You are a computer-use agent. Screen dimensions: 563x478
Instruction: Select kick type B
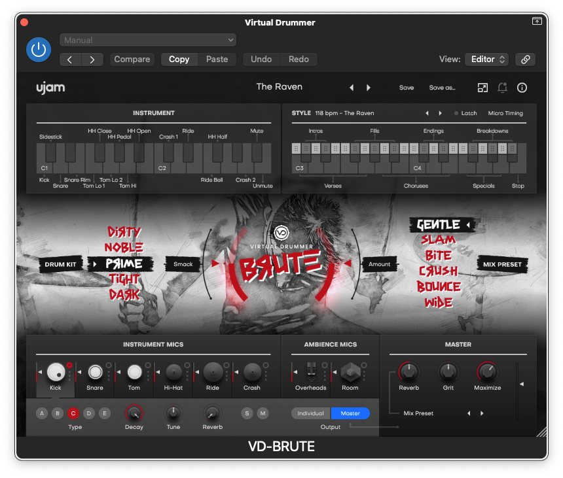coord(58,413)
